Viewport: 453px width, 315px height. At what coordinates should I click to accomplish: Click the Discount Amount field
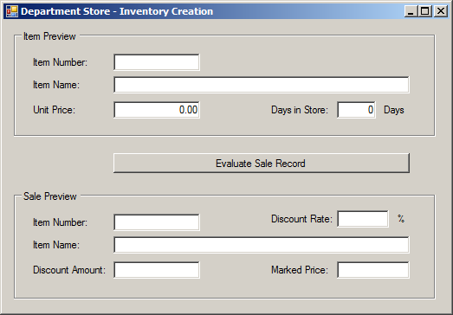pos(157,270)
